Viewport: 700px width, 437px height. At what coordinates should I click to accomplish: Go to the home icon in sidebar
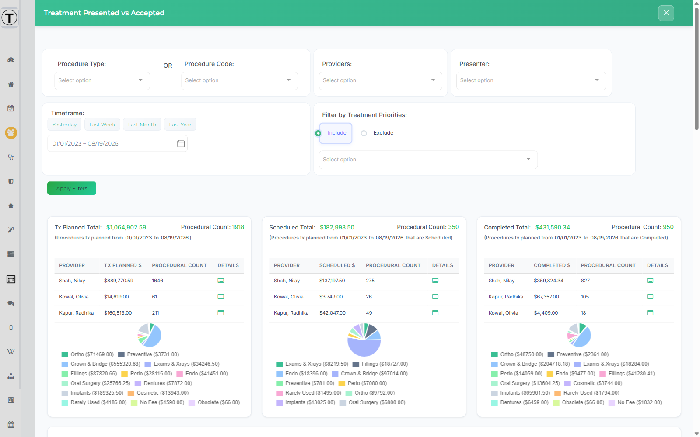click(x=11, y=84)
